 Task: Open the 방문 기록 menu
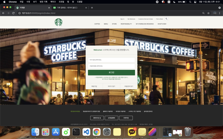(44, 2)
